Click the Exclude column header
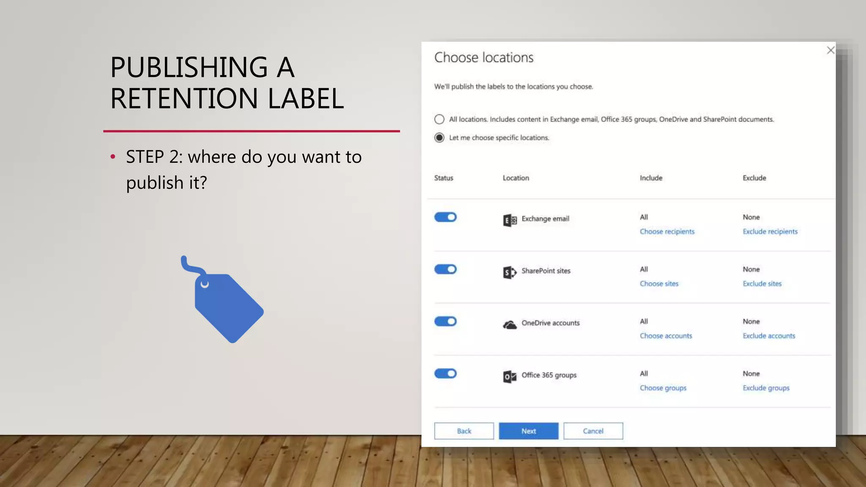866x487 pixels. coord(754,178)
